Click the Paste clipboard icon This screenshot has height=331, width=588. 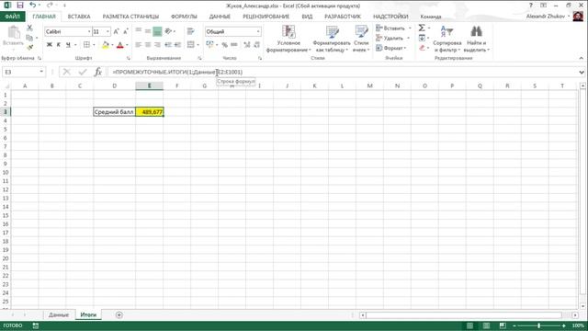click(x=14, y=33)
